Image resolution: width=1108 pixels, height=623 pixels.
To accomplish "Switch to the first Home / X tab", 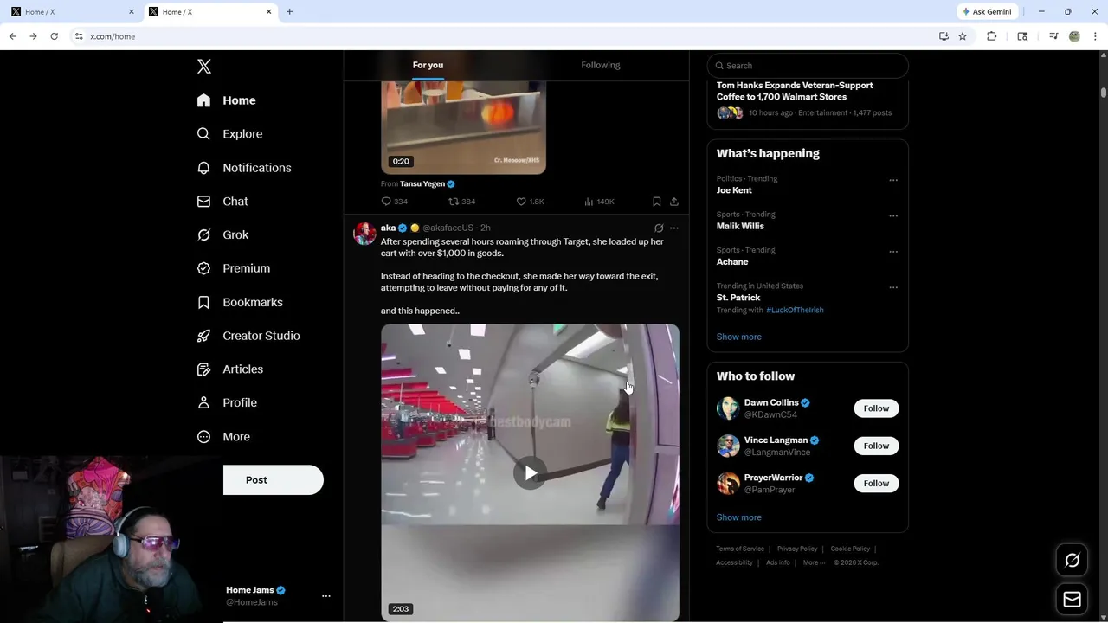I will pyautogui.click(x=71, y=12).
